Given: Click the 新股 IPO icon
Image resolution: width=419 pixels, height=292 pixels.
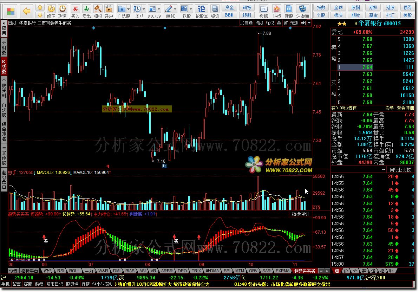Looking at the screenshot, I should click(289, 12).
